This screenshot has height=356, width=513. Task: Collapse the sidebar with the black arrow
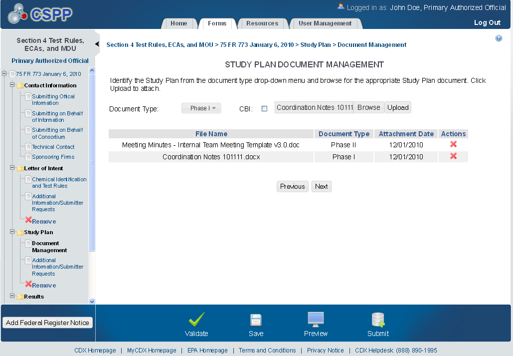point(97,43)
